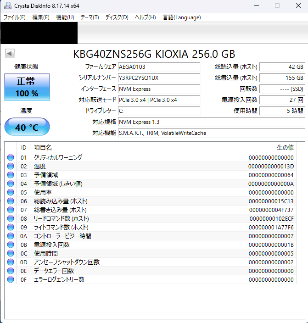Click the 項目名 column header

[132, 147]
